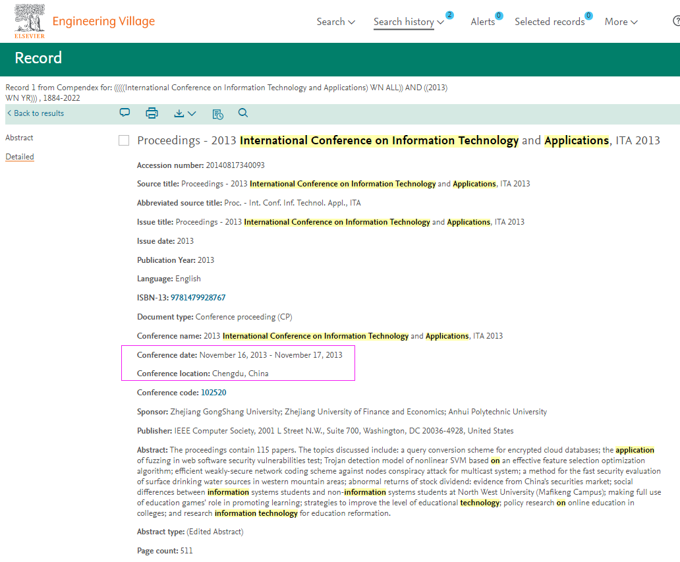Expand the More menu
The image size is (680, 562).
621,22
